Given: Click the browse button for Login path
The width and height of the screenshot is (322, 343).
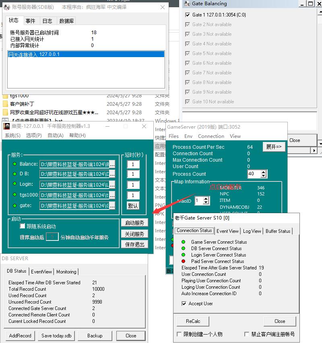Looking at the screenshot, I should pos(112,185).
